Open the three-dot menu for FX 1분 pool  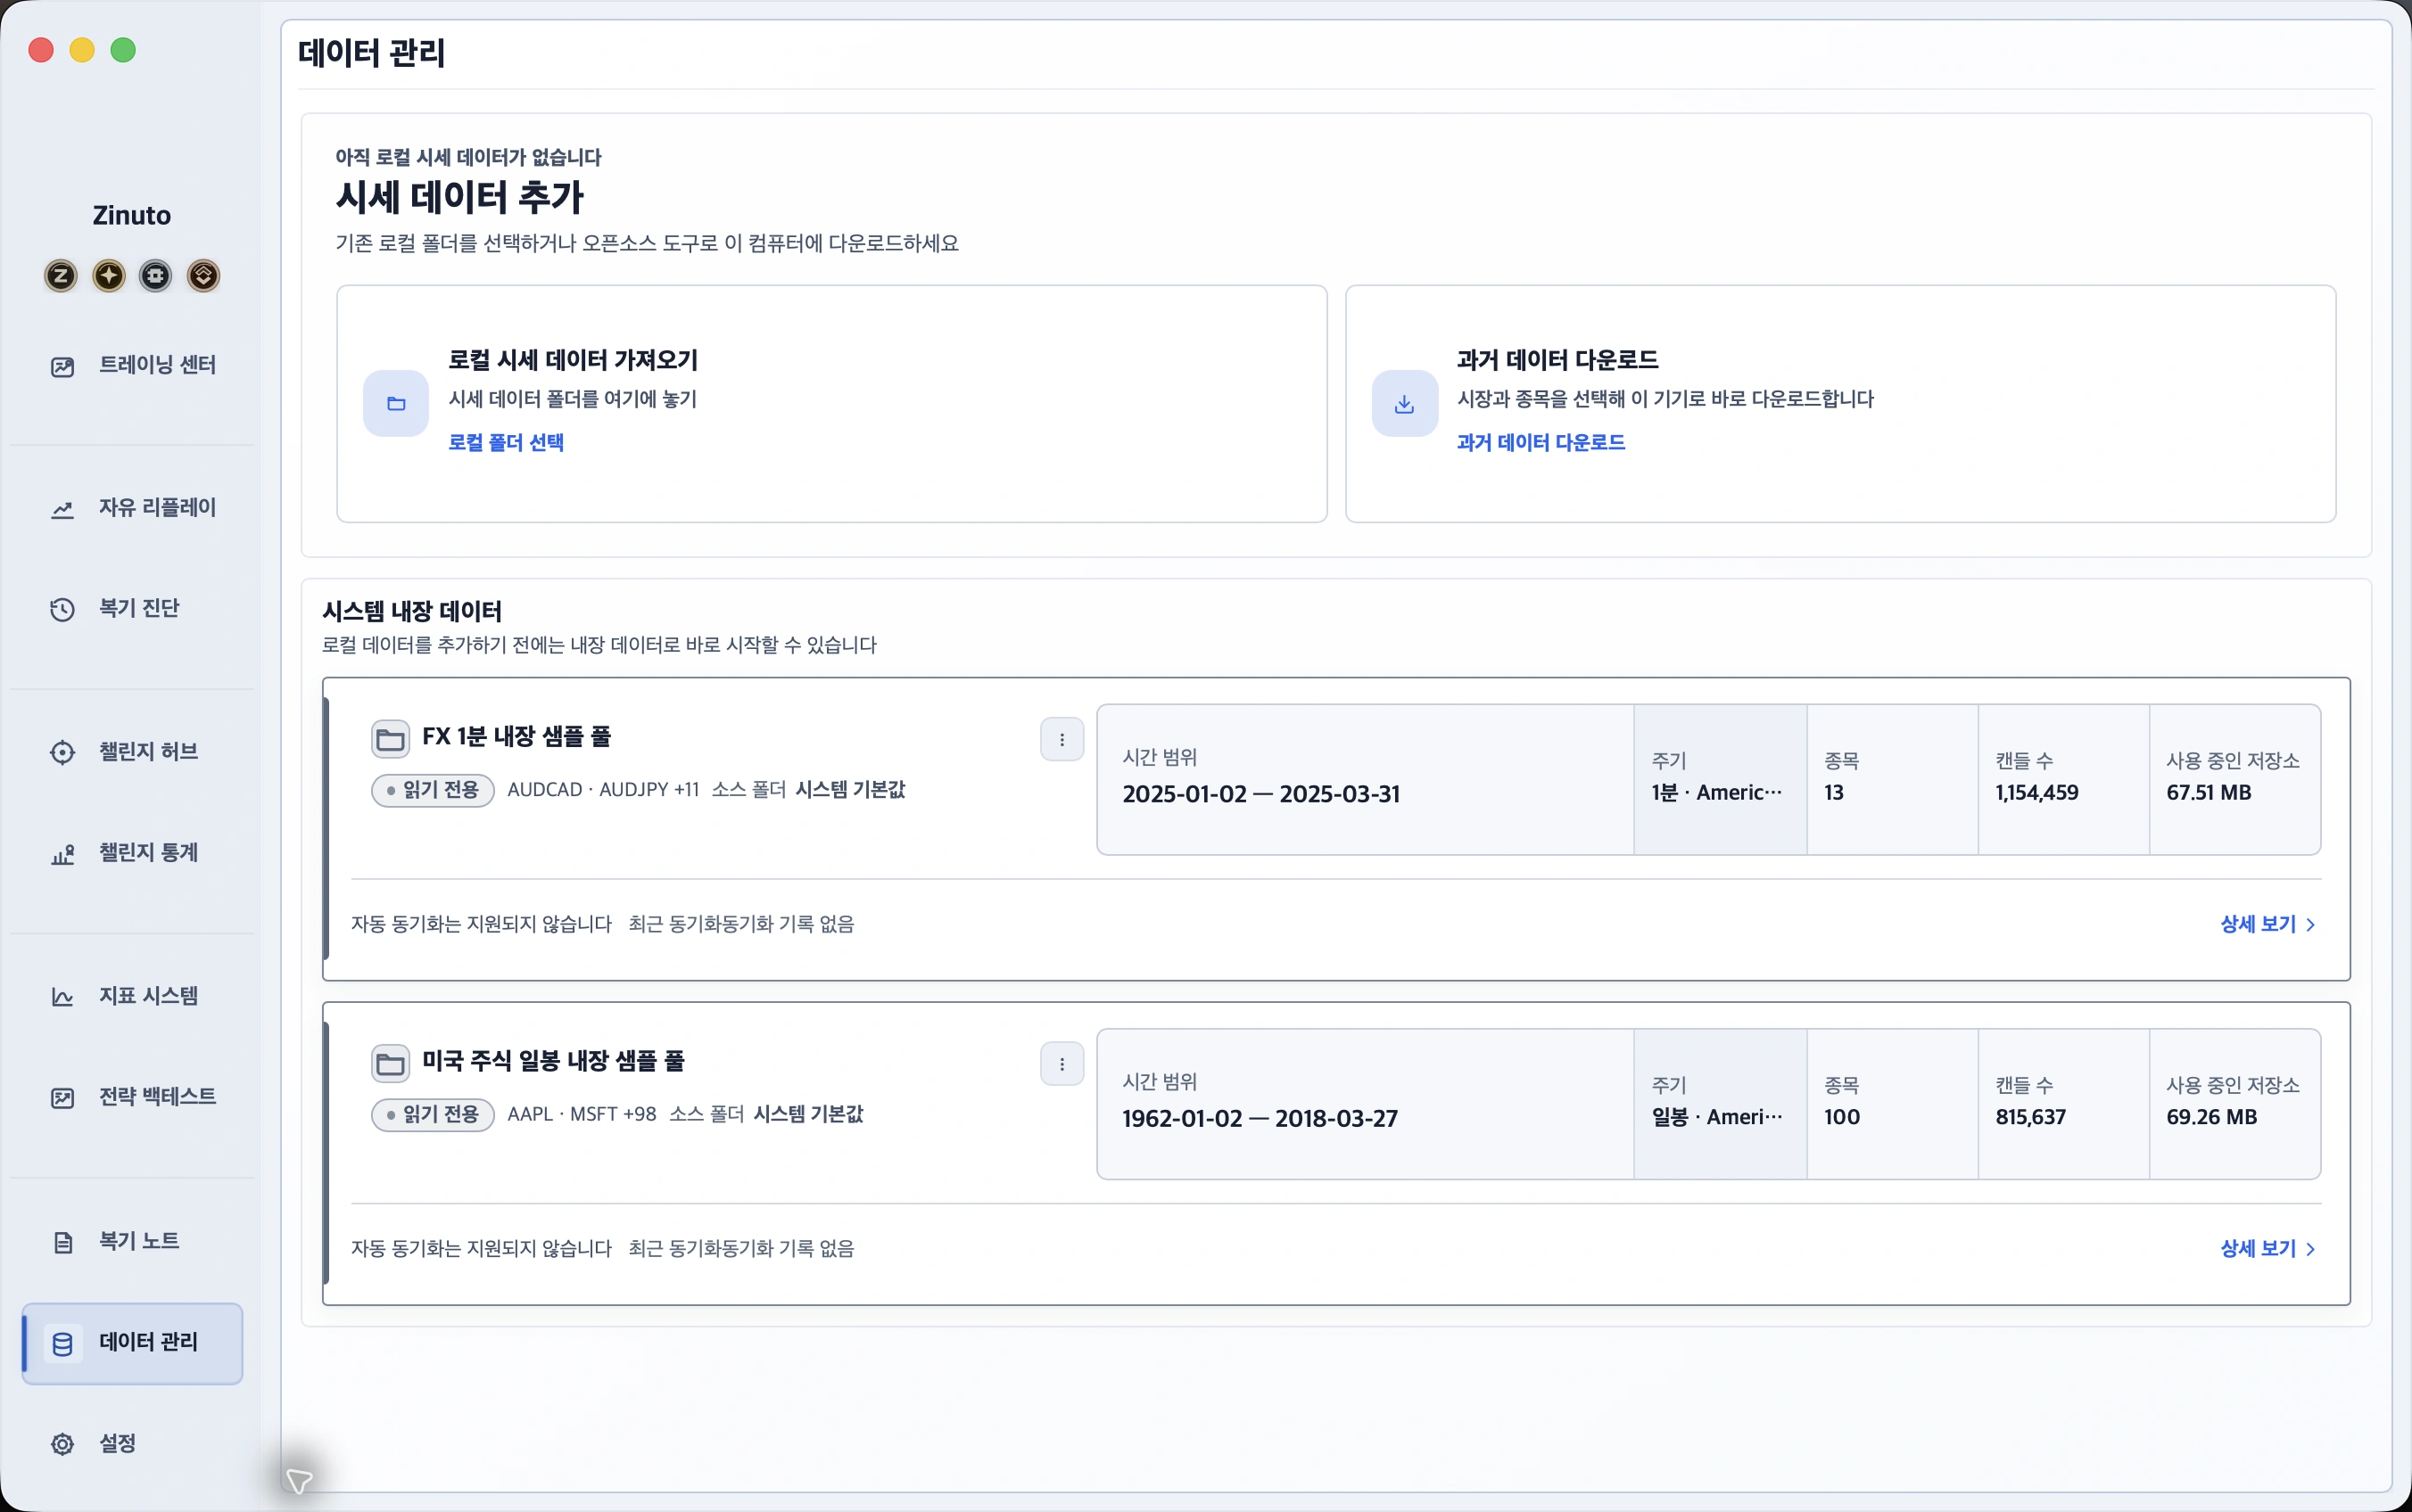[x=1061, y=740]
